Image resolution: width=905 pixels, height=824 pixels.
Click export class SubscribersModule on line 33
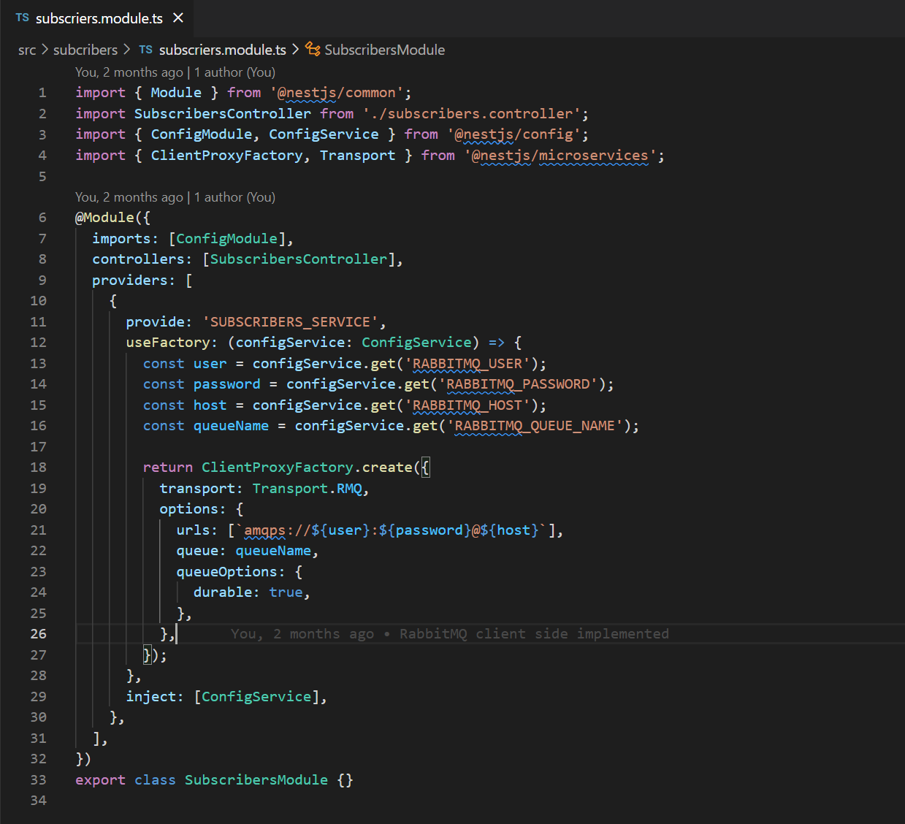click(202, 780)
